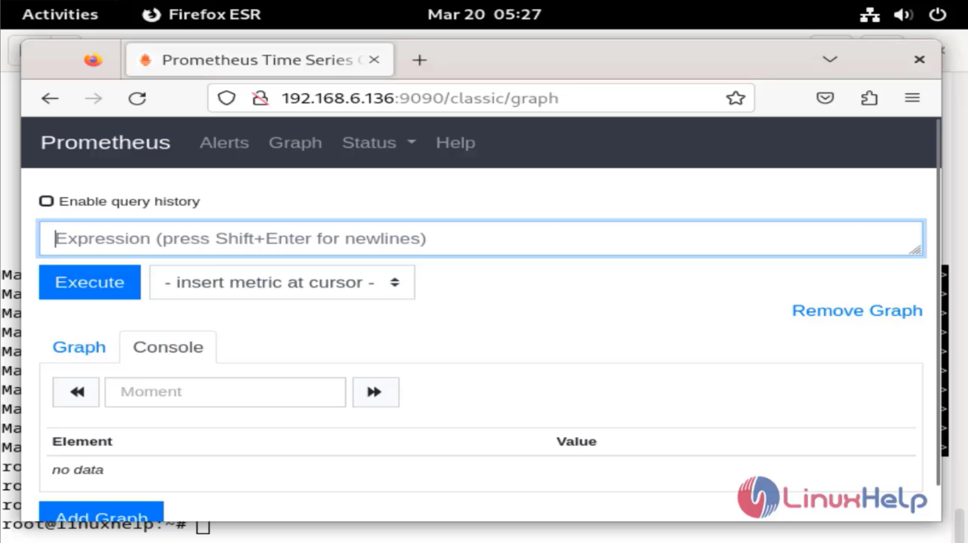Open the Pocket save icon
968x543 pixels.
click(x=825, y=98)
